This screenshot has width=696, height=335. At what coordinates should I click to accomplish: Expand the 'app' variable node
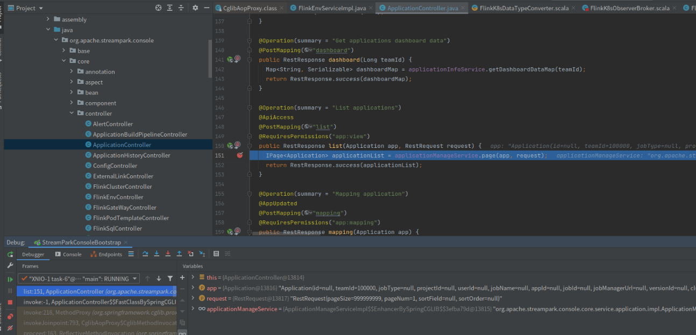click(x=193, y=288)
